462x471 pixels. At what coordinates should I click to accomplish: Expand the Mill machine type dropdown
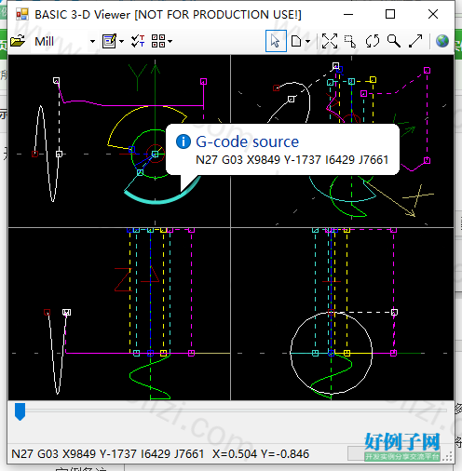point(92,41)
